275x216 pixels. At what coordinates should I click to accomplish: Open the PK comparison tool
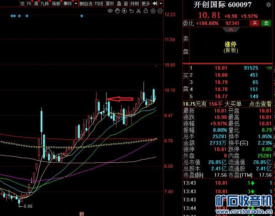tap(29, 3)
